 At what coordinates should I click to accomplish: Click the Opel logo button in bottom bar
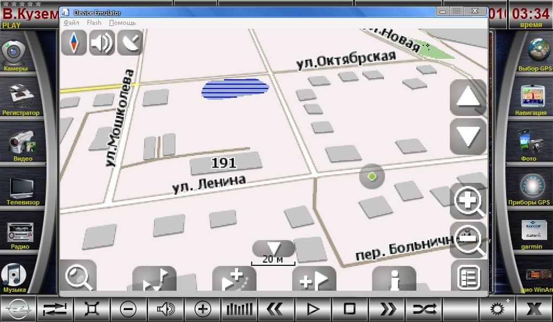click(18, 309)
